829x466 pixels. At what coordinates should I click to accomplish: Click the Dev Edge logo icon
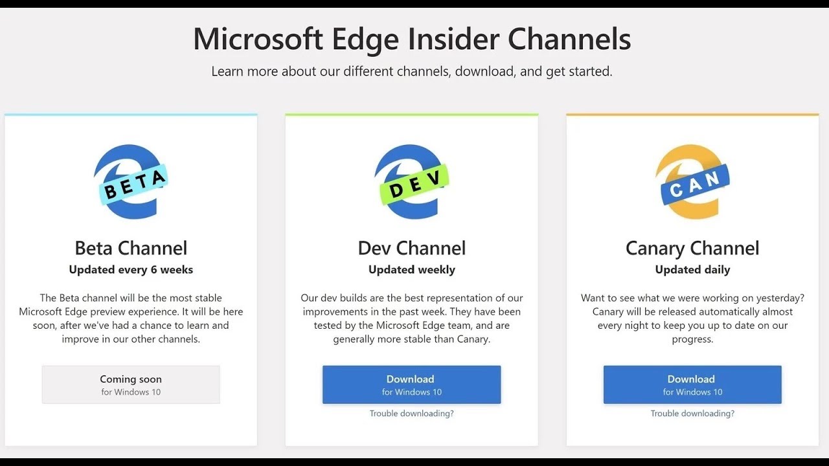pos(411,182)
